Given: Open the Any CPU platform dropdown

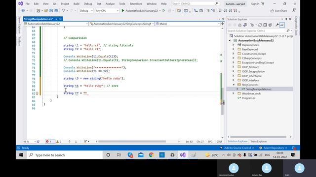Looking at the screenshot, I should click(x=107, y=11).
